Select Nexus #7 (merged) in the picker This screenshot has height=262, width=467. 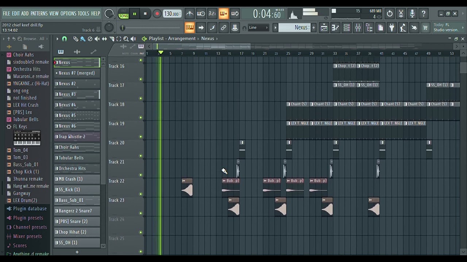(77, 73)
